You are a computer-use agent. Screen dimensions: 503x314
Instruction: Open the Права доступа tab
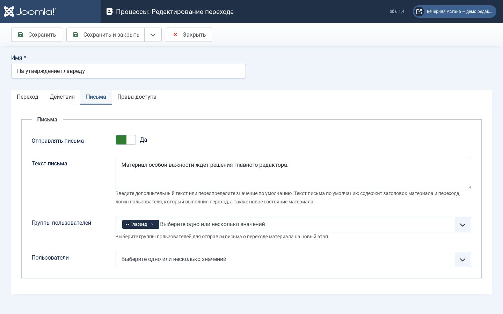point(137,97)
